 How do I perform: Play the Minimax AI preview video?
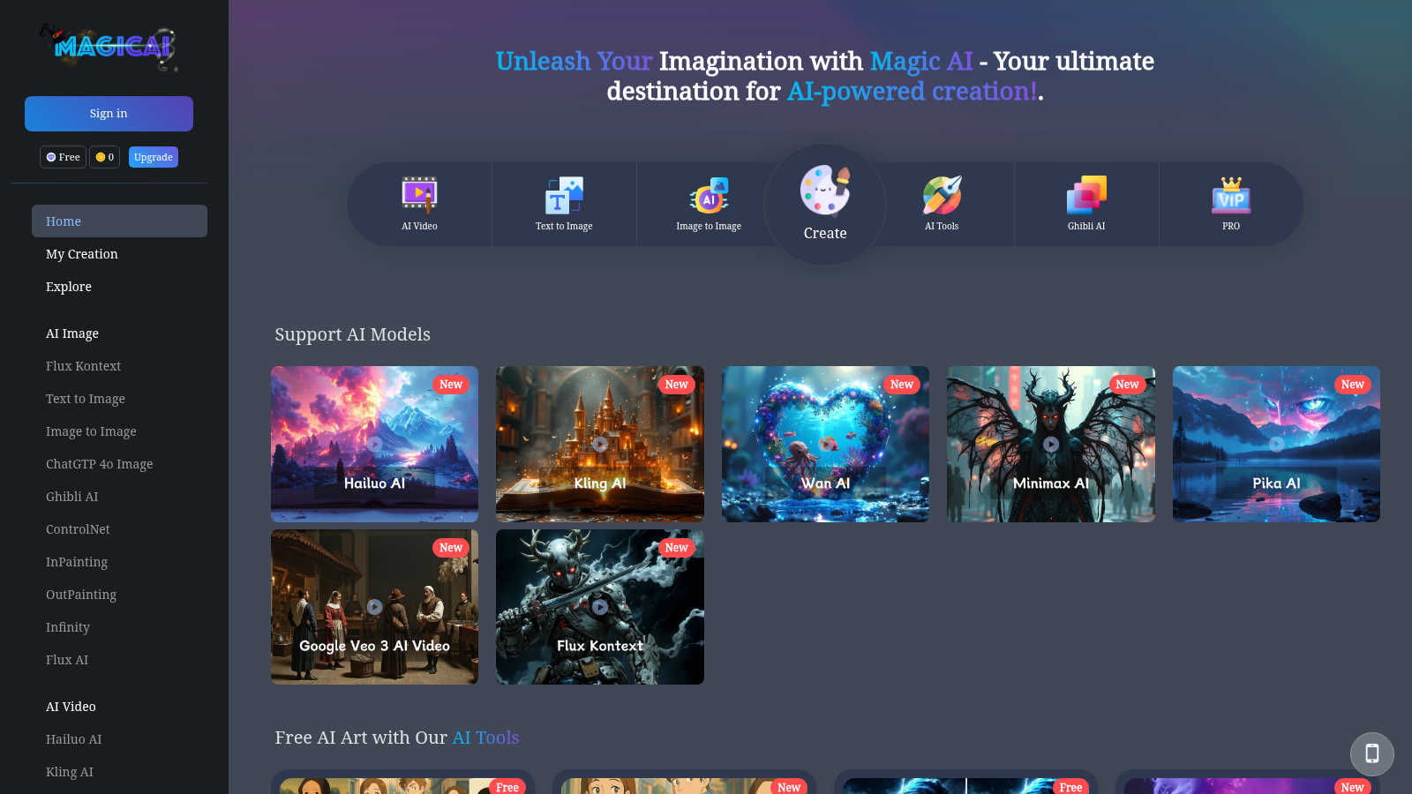1051,444
